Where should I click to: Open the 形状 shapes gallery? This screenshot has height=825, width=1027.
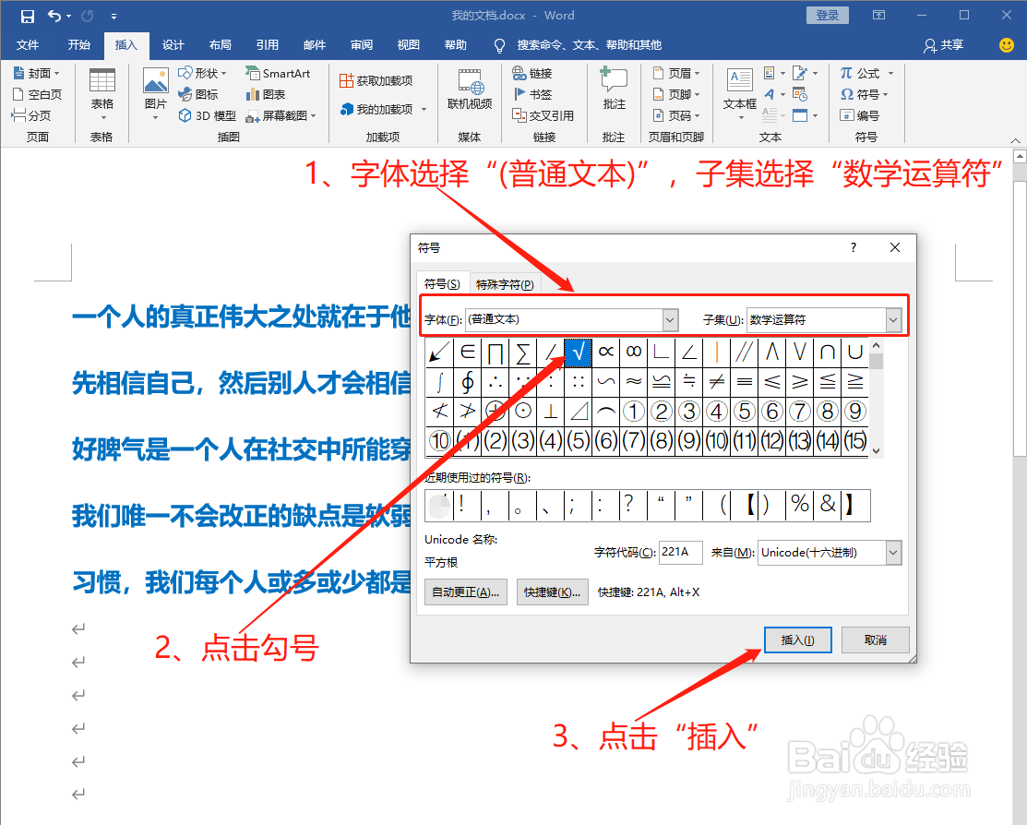pos(202,73)
